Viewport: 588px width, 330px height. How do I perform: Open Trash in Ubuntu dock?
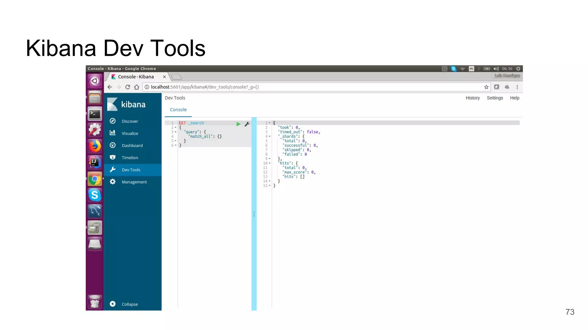[x=95, y=302]
